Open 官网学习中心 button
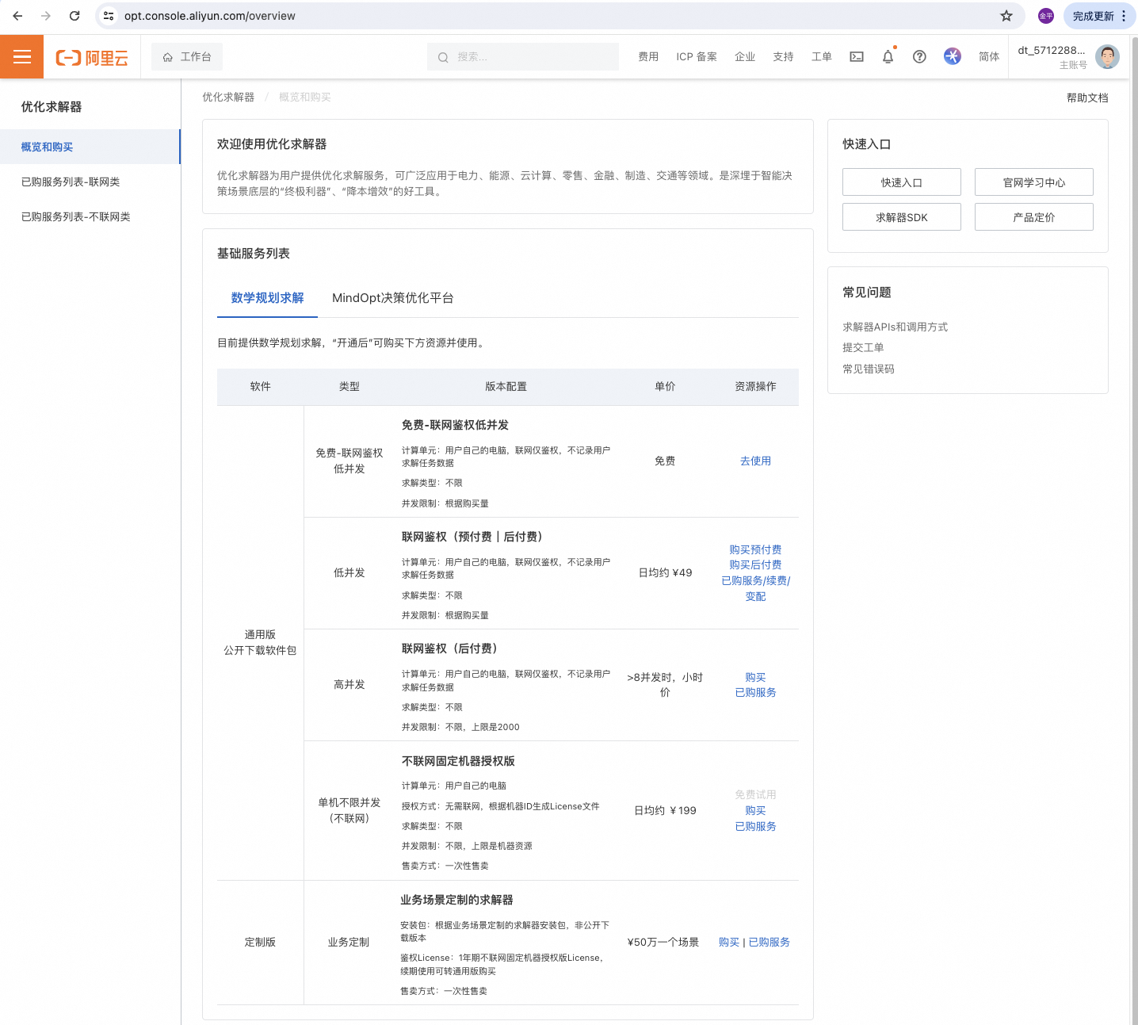Image resolution: width=1138 pixels, height=1025 pixels. click(x=1034, y=182)
